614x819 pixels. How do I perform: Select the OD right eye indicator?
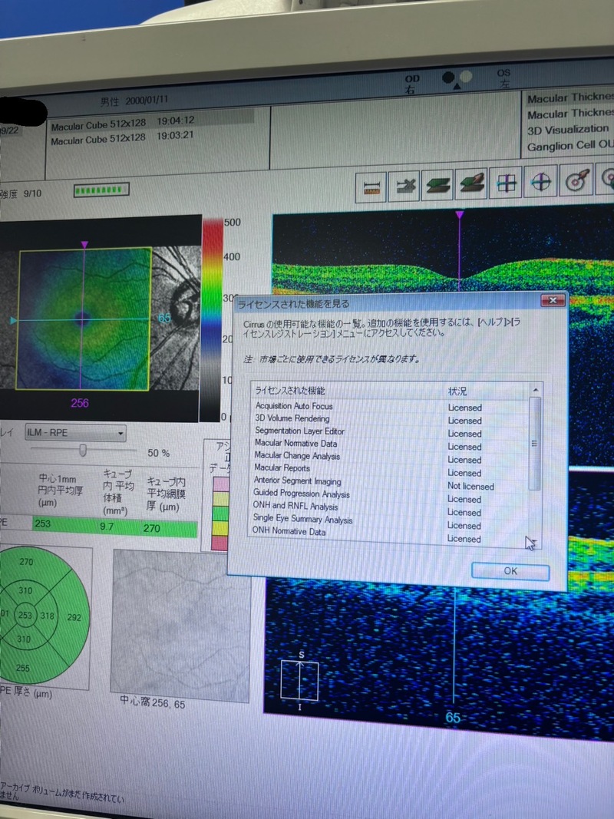pos(413,84)
